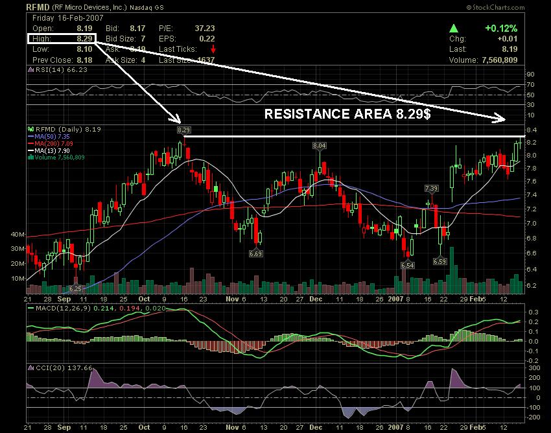Click the -0.2 level on MACD axis
This screenshot has width=551, height=433.
[533, 361]
